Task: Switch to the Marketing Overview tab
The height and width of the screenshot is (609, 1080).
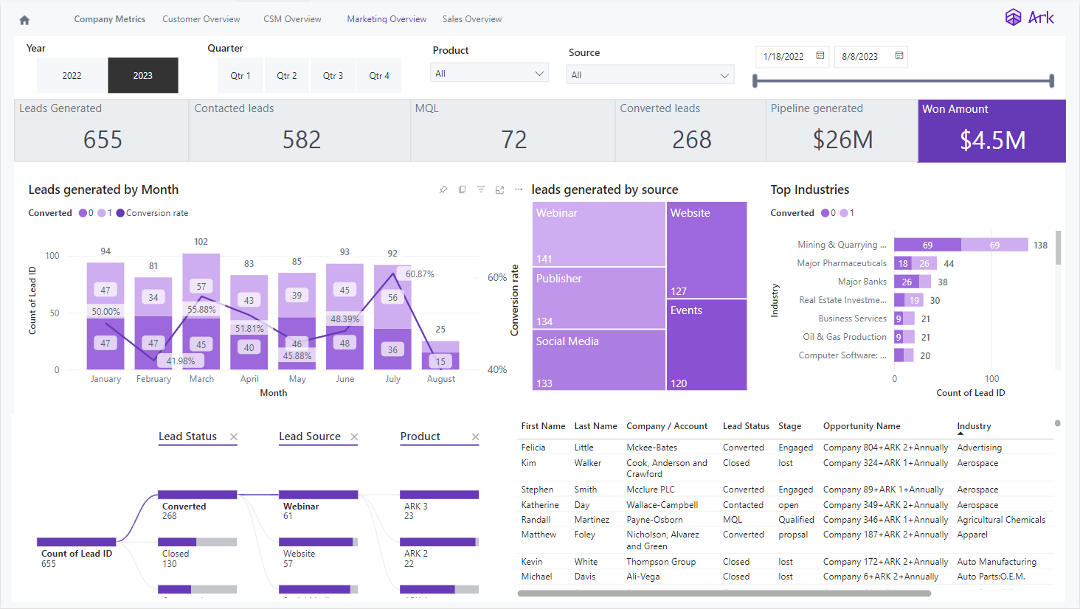Action: tap(387, 18)
